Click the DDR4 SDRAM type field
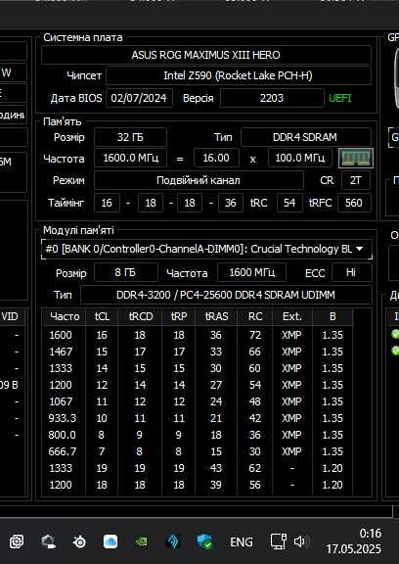This screenshot has width=399, height=564. coord(305,137)
